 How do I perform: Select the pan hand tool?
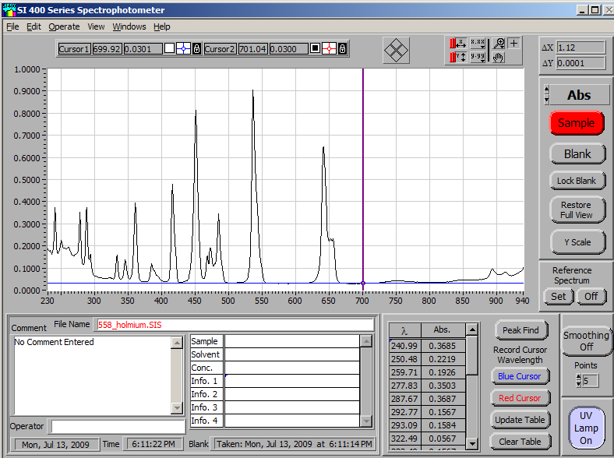(499, 58)
